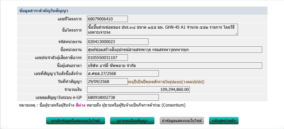Return to main page via กลับสู่หน้าหลัก

pos(223,121)
